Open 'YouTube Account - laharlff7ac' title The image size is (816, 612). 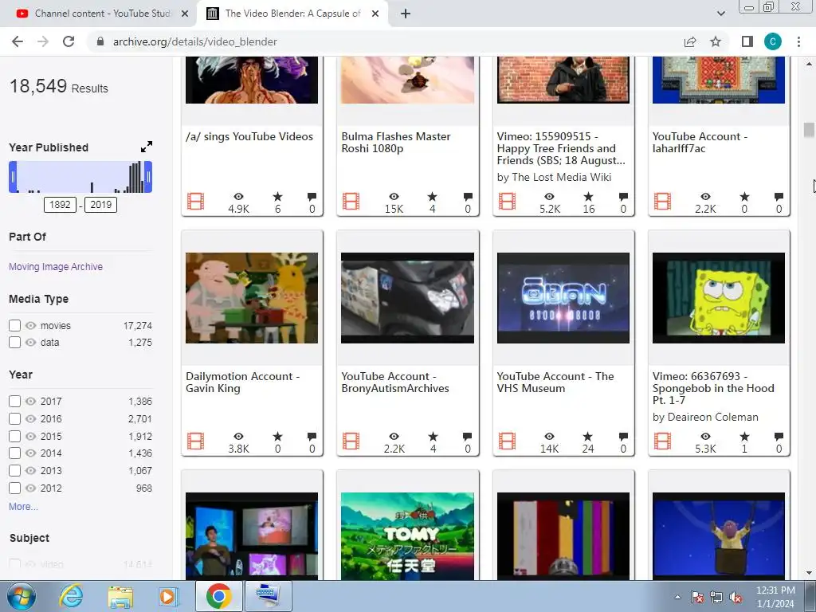tap(700, 142)
